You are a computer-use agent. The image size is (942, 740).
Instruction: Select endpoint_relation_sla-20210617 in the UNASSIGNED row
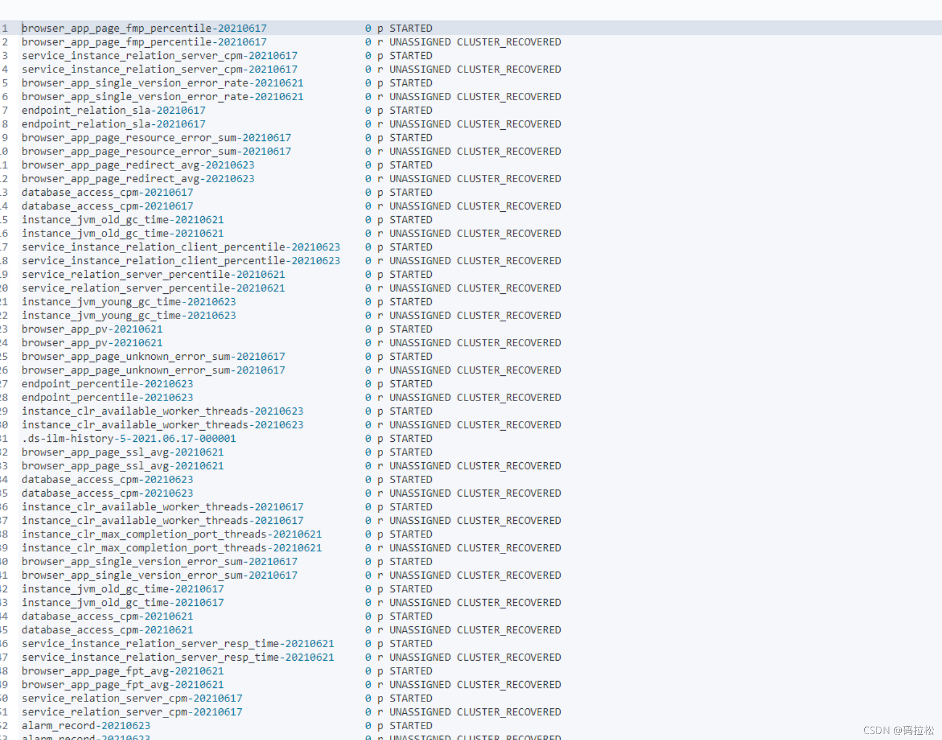(113, 124)
